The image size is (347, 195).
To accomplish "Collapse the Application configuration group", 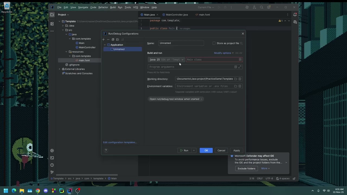I will pos(105,45).
